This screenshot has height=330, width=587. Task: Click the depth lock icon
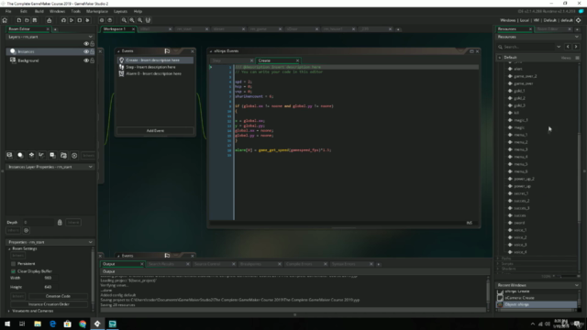[60, 222]
